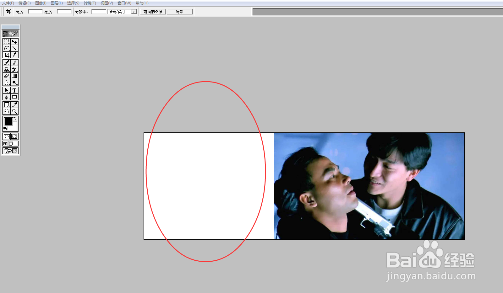Select the Rectangular Marquee tool
Viewport: 503px width, 293px height.
(7, 42)
